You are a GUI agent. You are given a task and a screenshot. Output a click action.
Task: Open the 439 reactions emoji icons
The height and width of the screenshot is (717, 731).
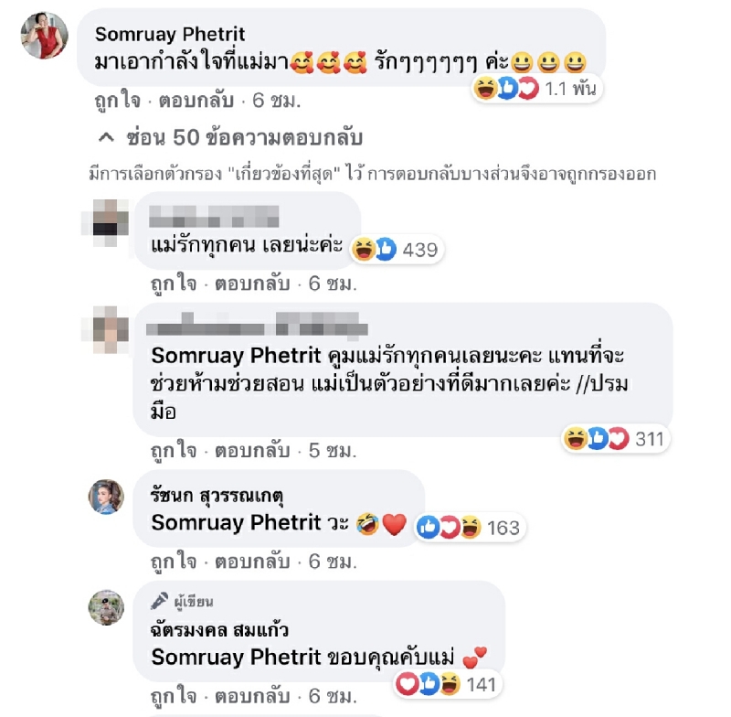pyautogui.click(x=374, y=249)
